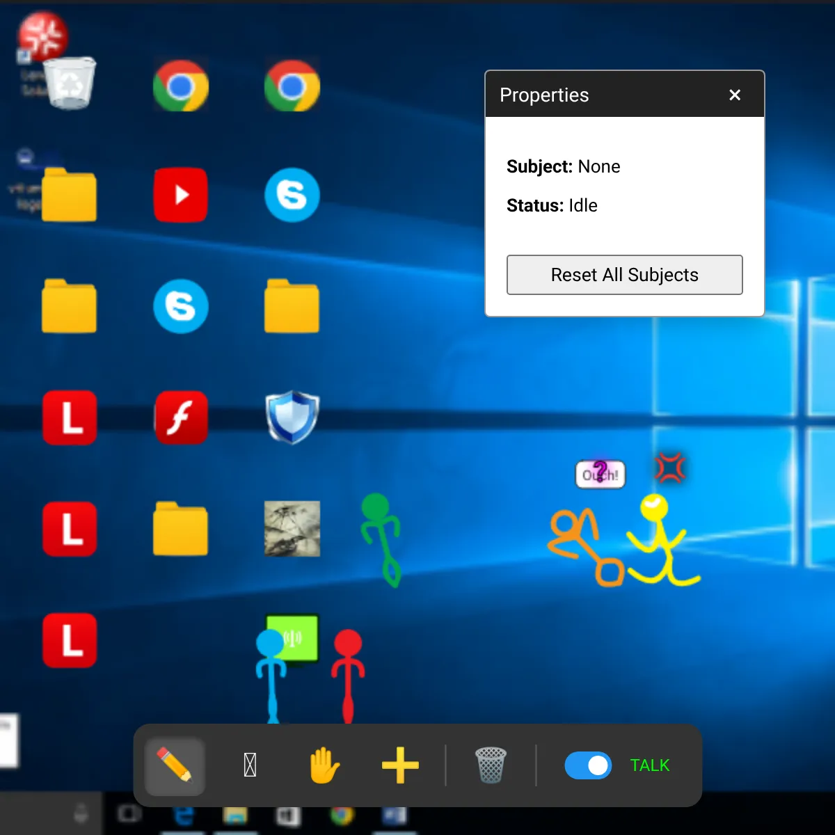835x835 pixels.
Task: Open the Skype icon below the YouTube icon
Action: (x=181, y=306)
